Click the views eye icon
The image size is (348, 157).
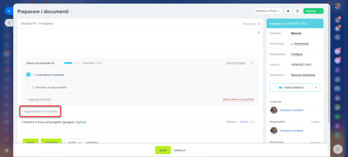pyautogui.click(x=251, y=122)
